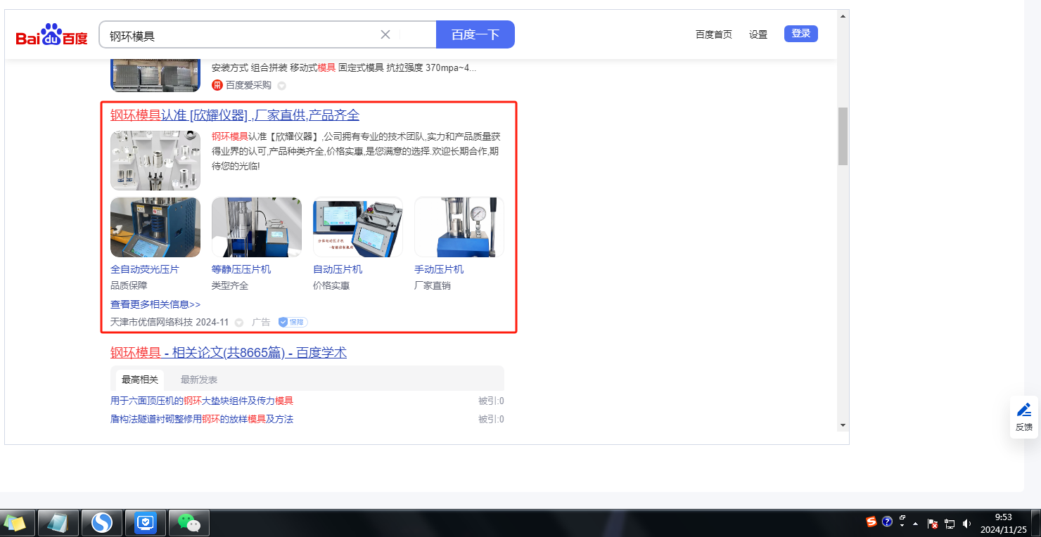Open the network connection tray icon
Viewport: 1041px width, 537px height.
coord(950,524)
